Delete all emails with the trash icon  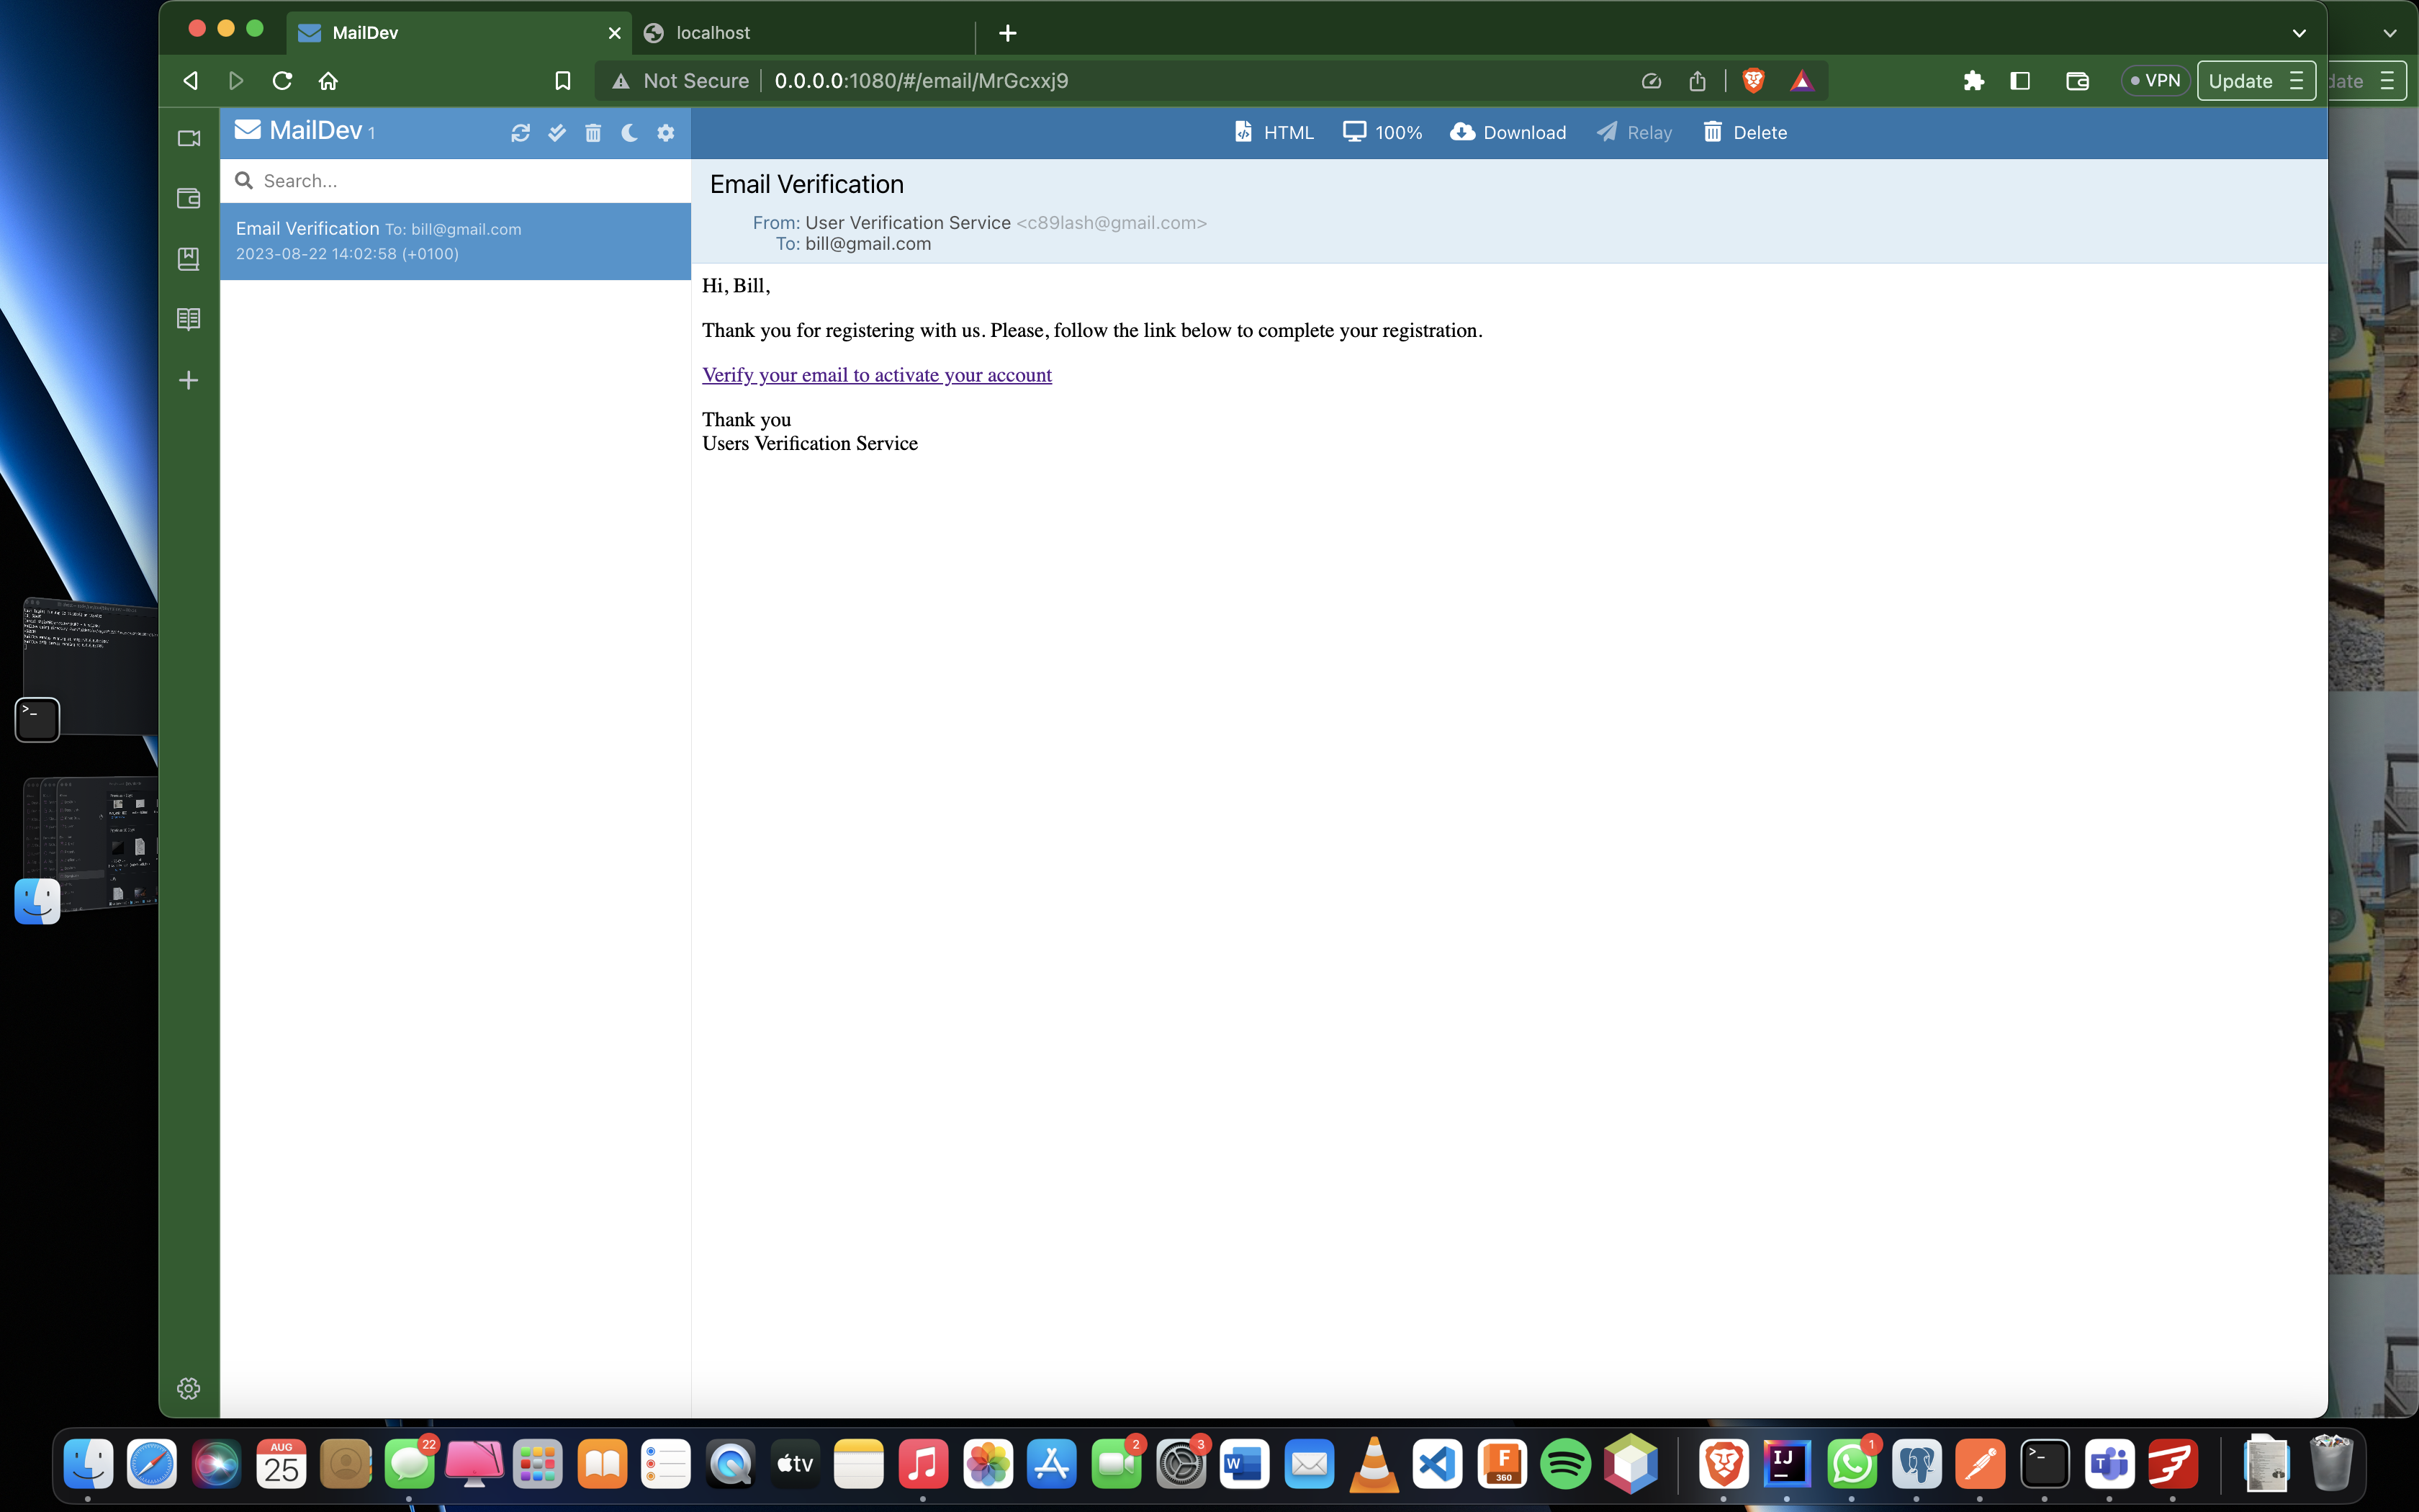(593, 132)
